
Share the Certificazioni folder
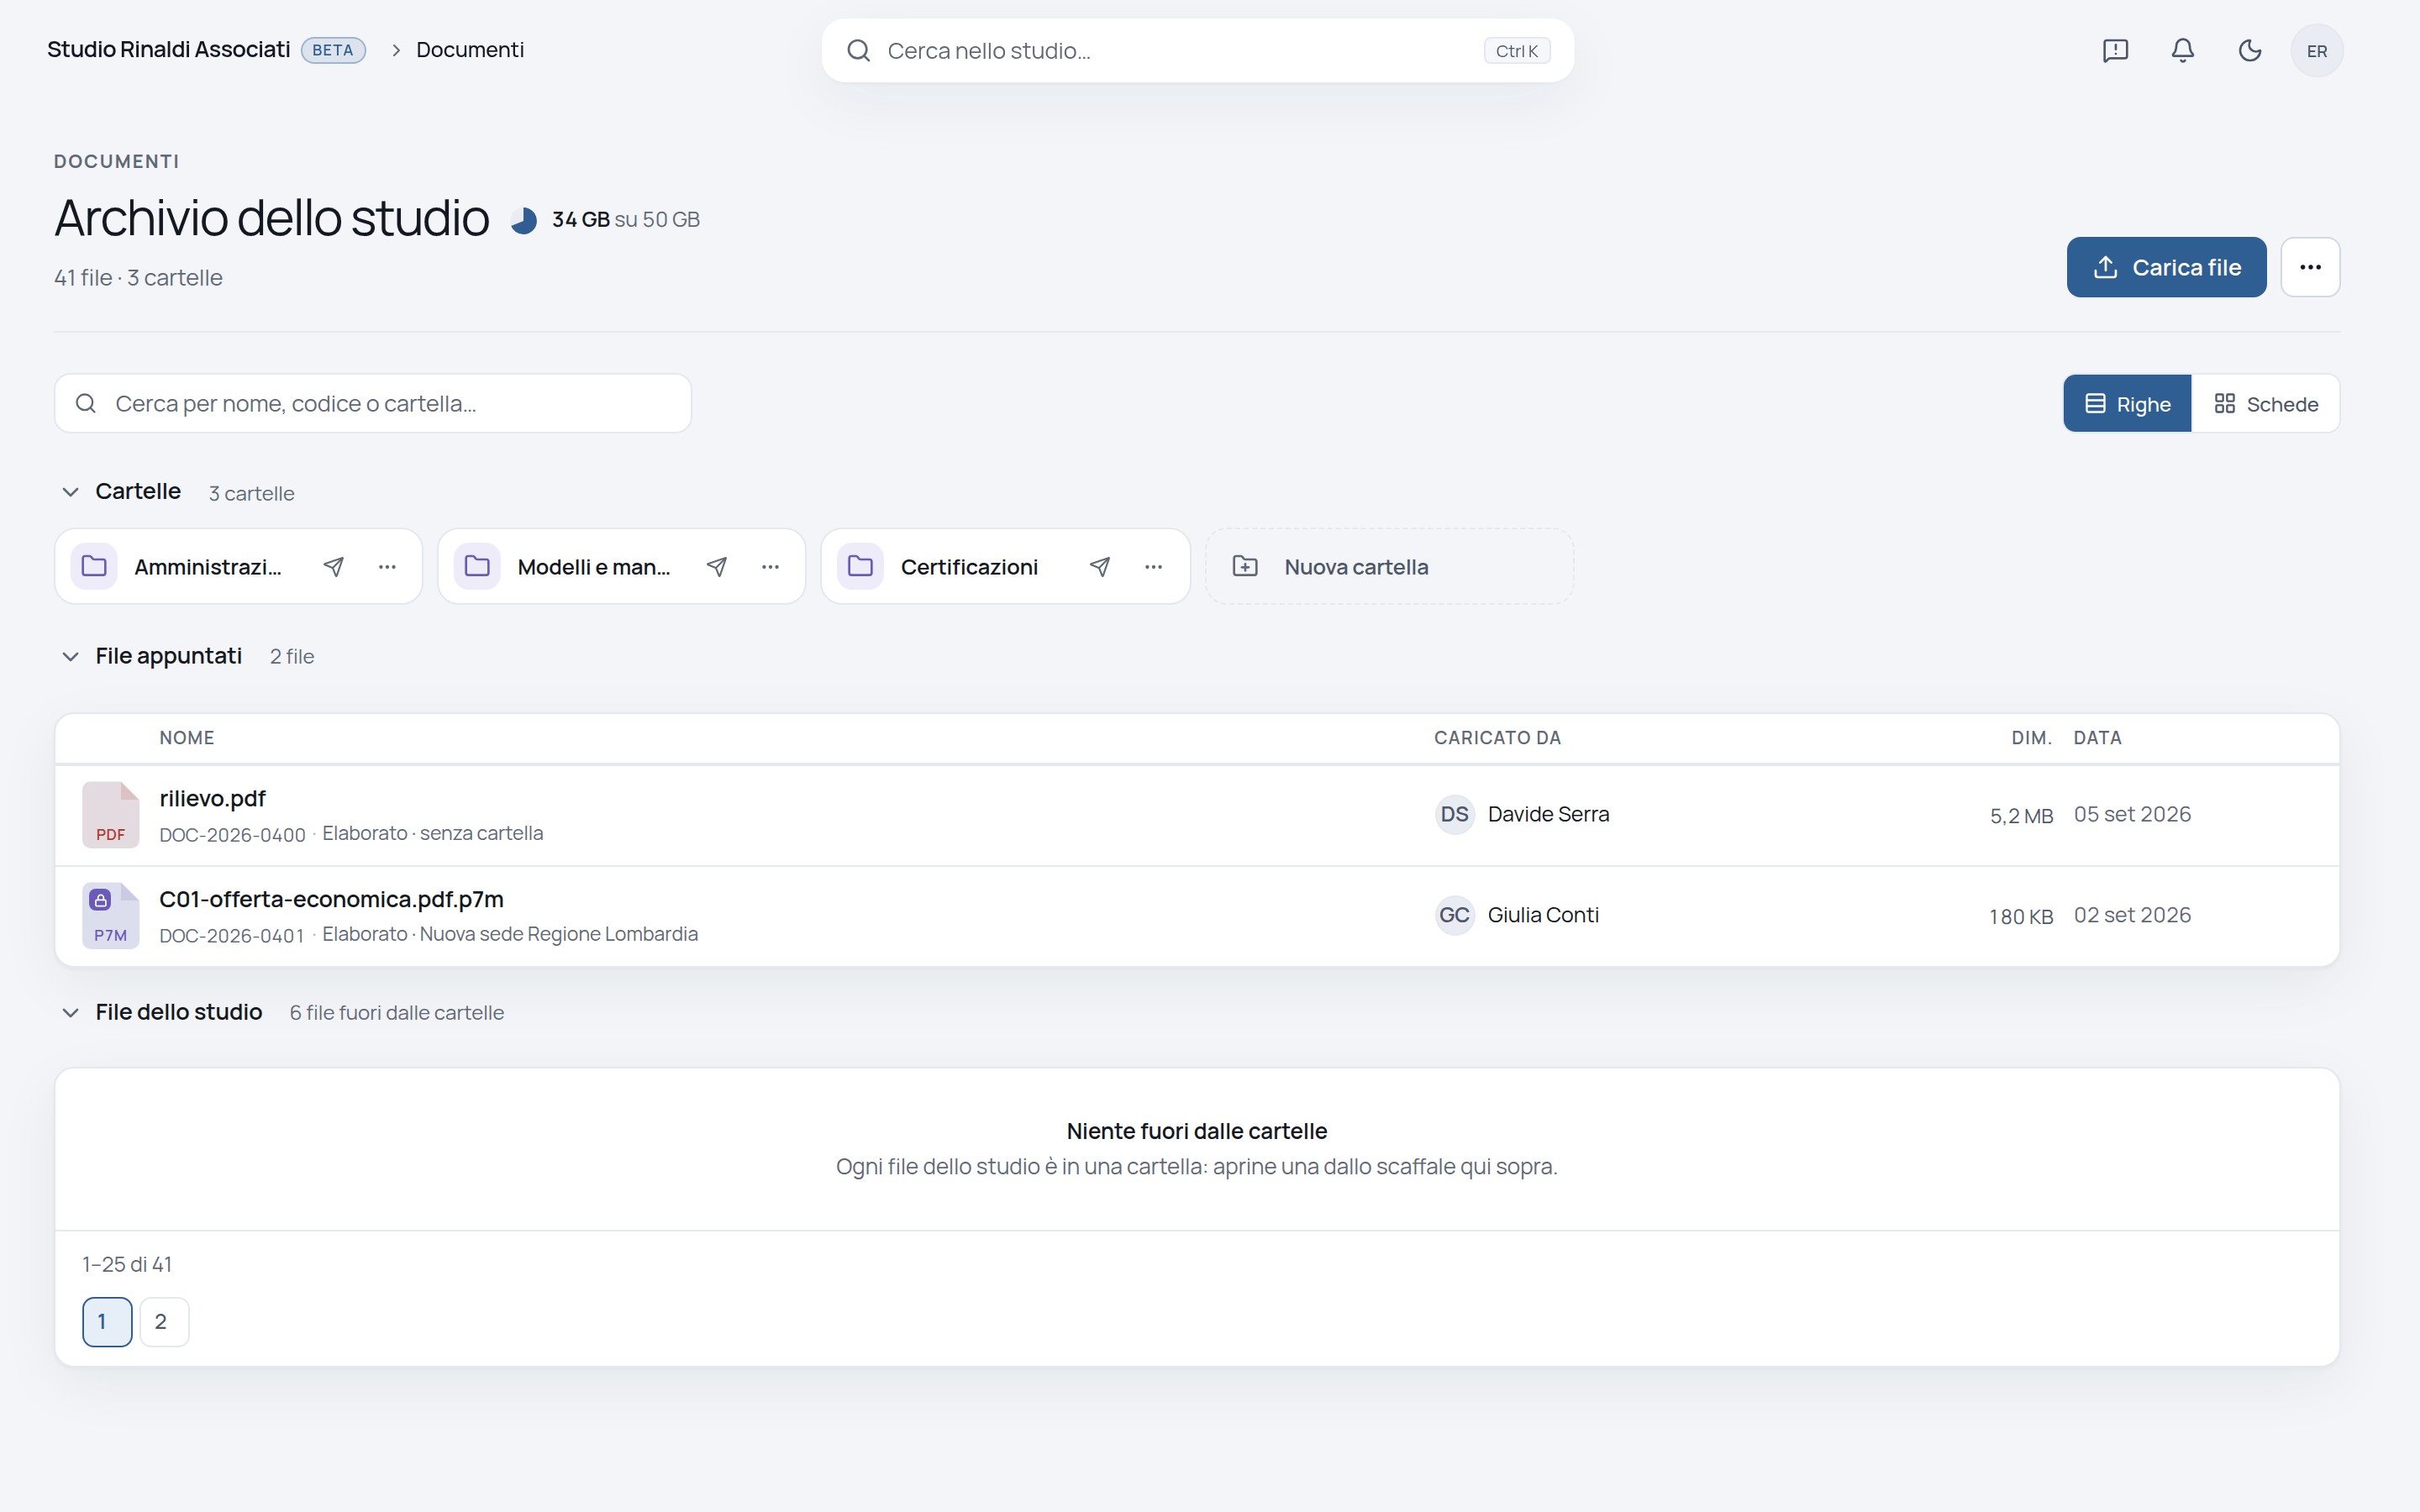[1100, 567]
